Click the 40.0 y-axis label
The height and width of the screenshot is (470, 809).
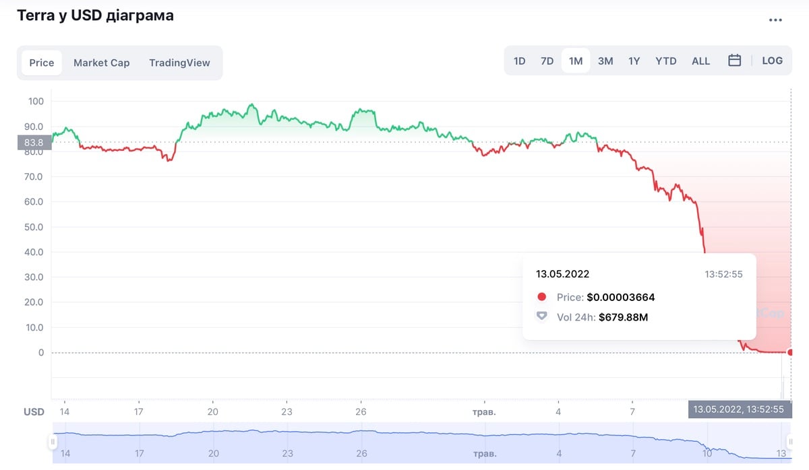click(34, 252)
